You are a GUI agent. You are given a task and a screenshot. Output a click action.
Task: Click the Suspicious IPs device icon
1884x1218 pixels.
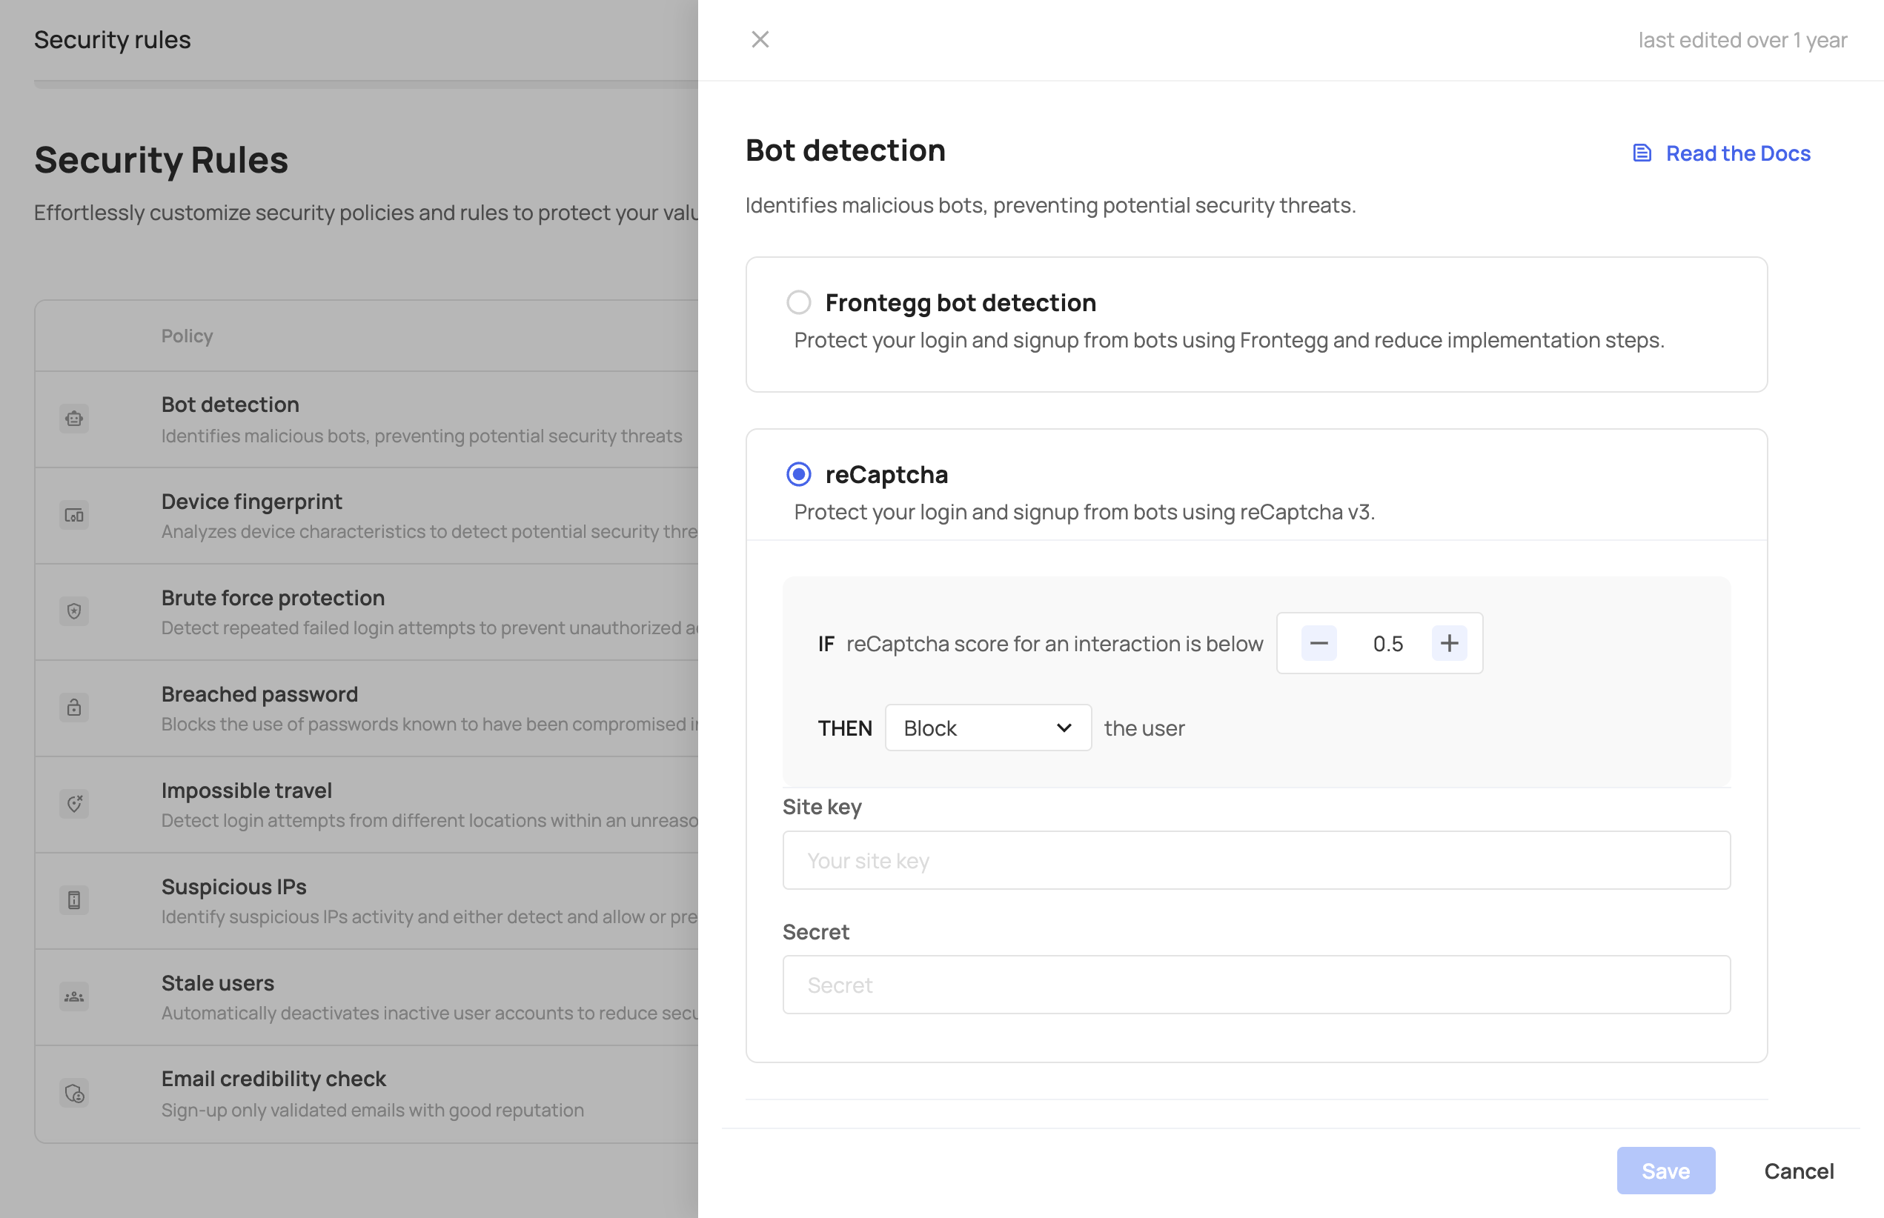[x=73, y=900]
